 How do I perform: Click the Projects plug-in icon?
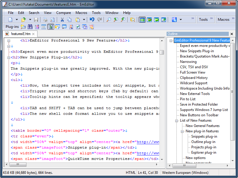tap(57, 27)
